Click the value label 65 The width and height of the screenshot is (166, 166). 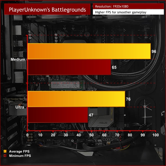click(114, 67)
